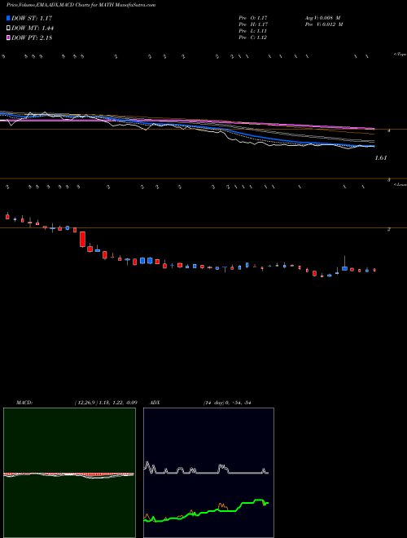
Task: Open the green MACD indicator chart
Action: pos(69,473)
